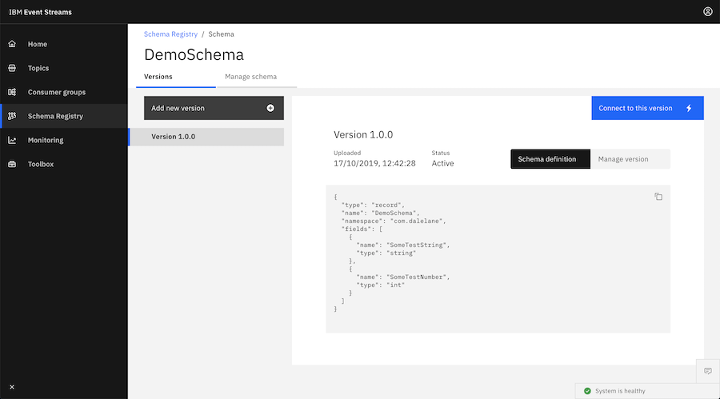
Task: Open the user profile icon
Action: coord(708,11)
